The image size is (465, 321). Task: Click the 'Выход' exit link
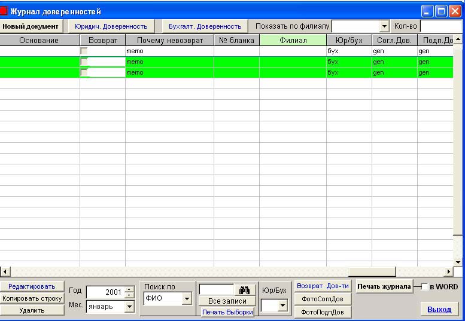tap(439, 310)
